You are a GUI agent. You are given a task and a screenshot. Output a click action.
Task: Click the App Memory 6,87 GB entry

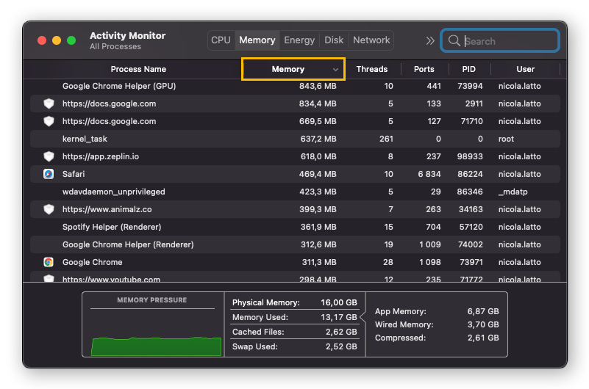click(437, 311)
